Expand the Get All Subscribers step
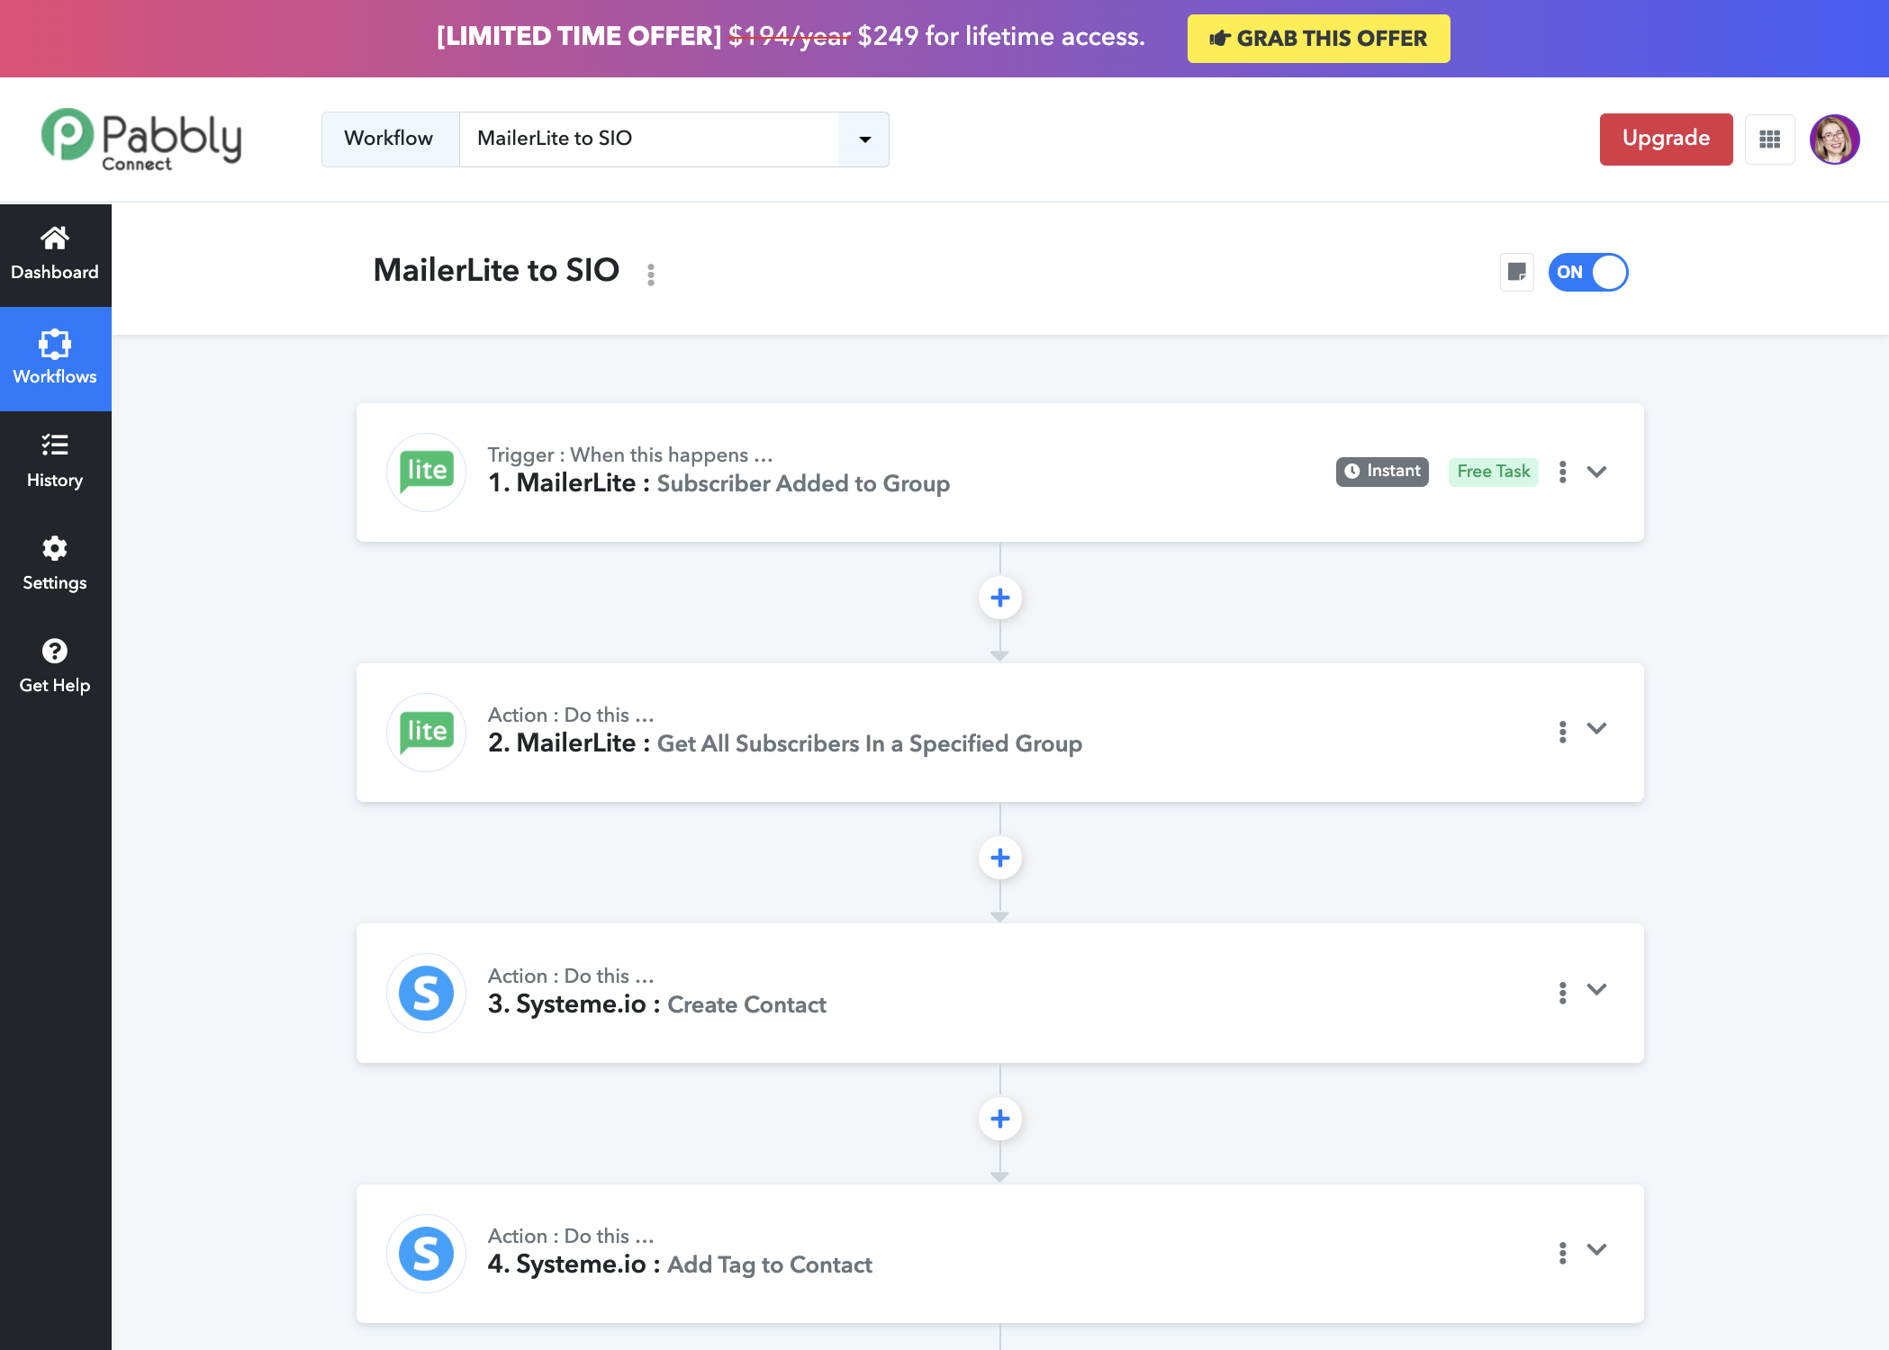The height and width of the screenshot is (1350, 1889). pyautogui.click(x=1597, y=729)
